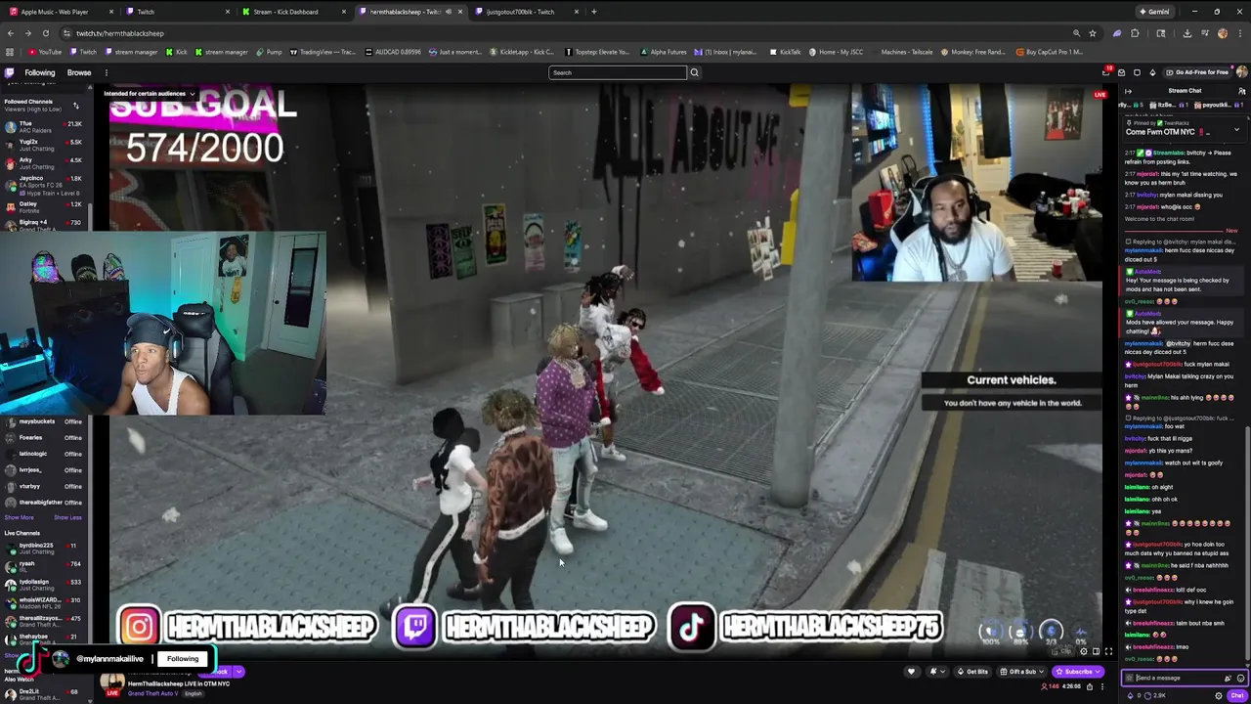Open chat settings gear near Chat button
This screenshot has height=704, width=1251.
[1218, 695]
